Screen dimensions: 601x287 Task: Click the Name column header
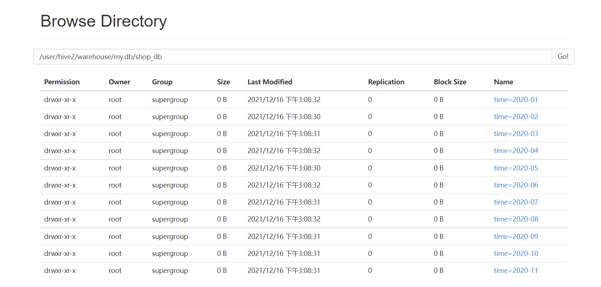pyautogui.click(x=503, y=82)
